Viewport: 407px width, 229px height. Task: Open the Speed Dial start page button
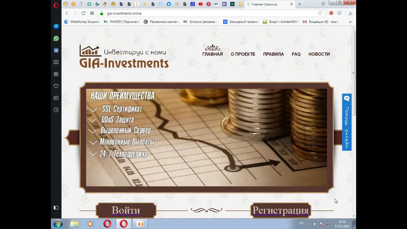92,13
